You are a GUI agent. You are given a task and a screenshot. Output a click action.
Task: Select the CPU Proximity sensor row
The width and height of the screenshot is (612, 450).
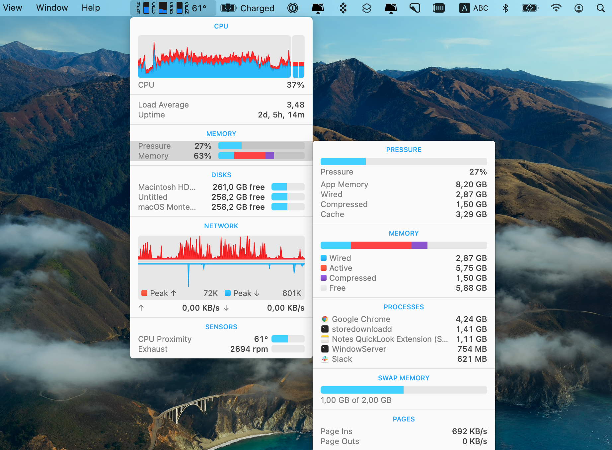[221, 339]
